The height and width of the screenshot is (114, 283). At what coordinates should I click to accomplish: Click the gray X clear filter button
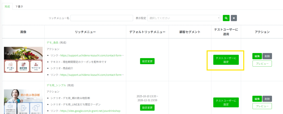[x=234, y=18]
